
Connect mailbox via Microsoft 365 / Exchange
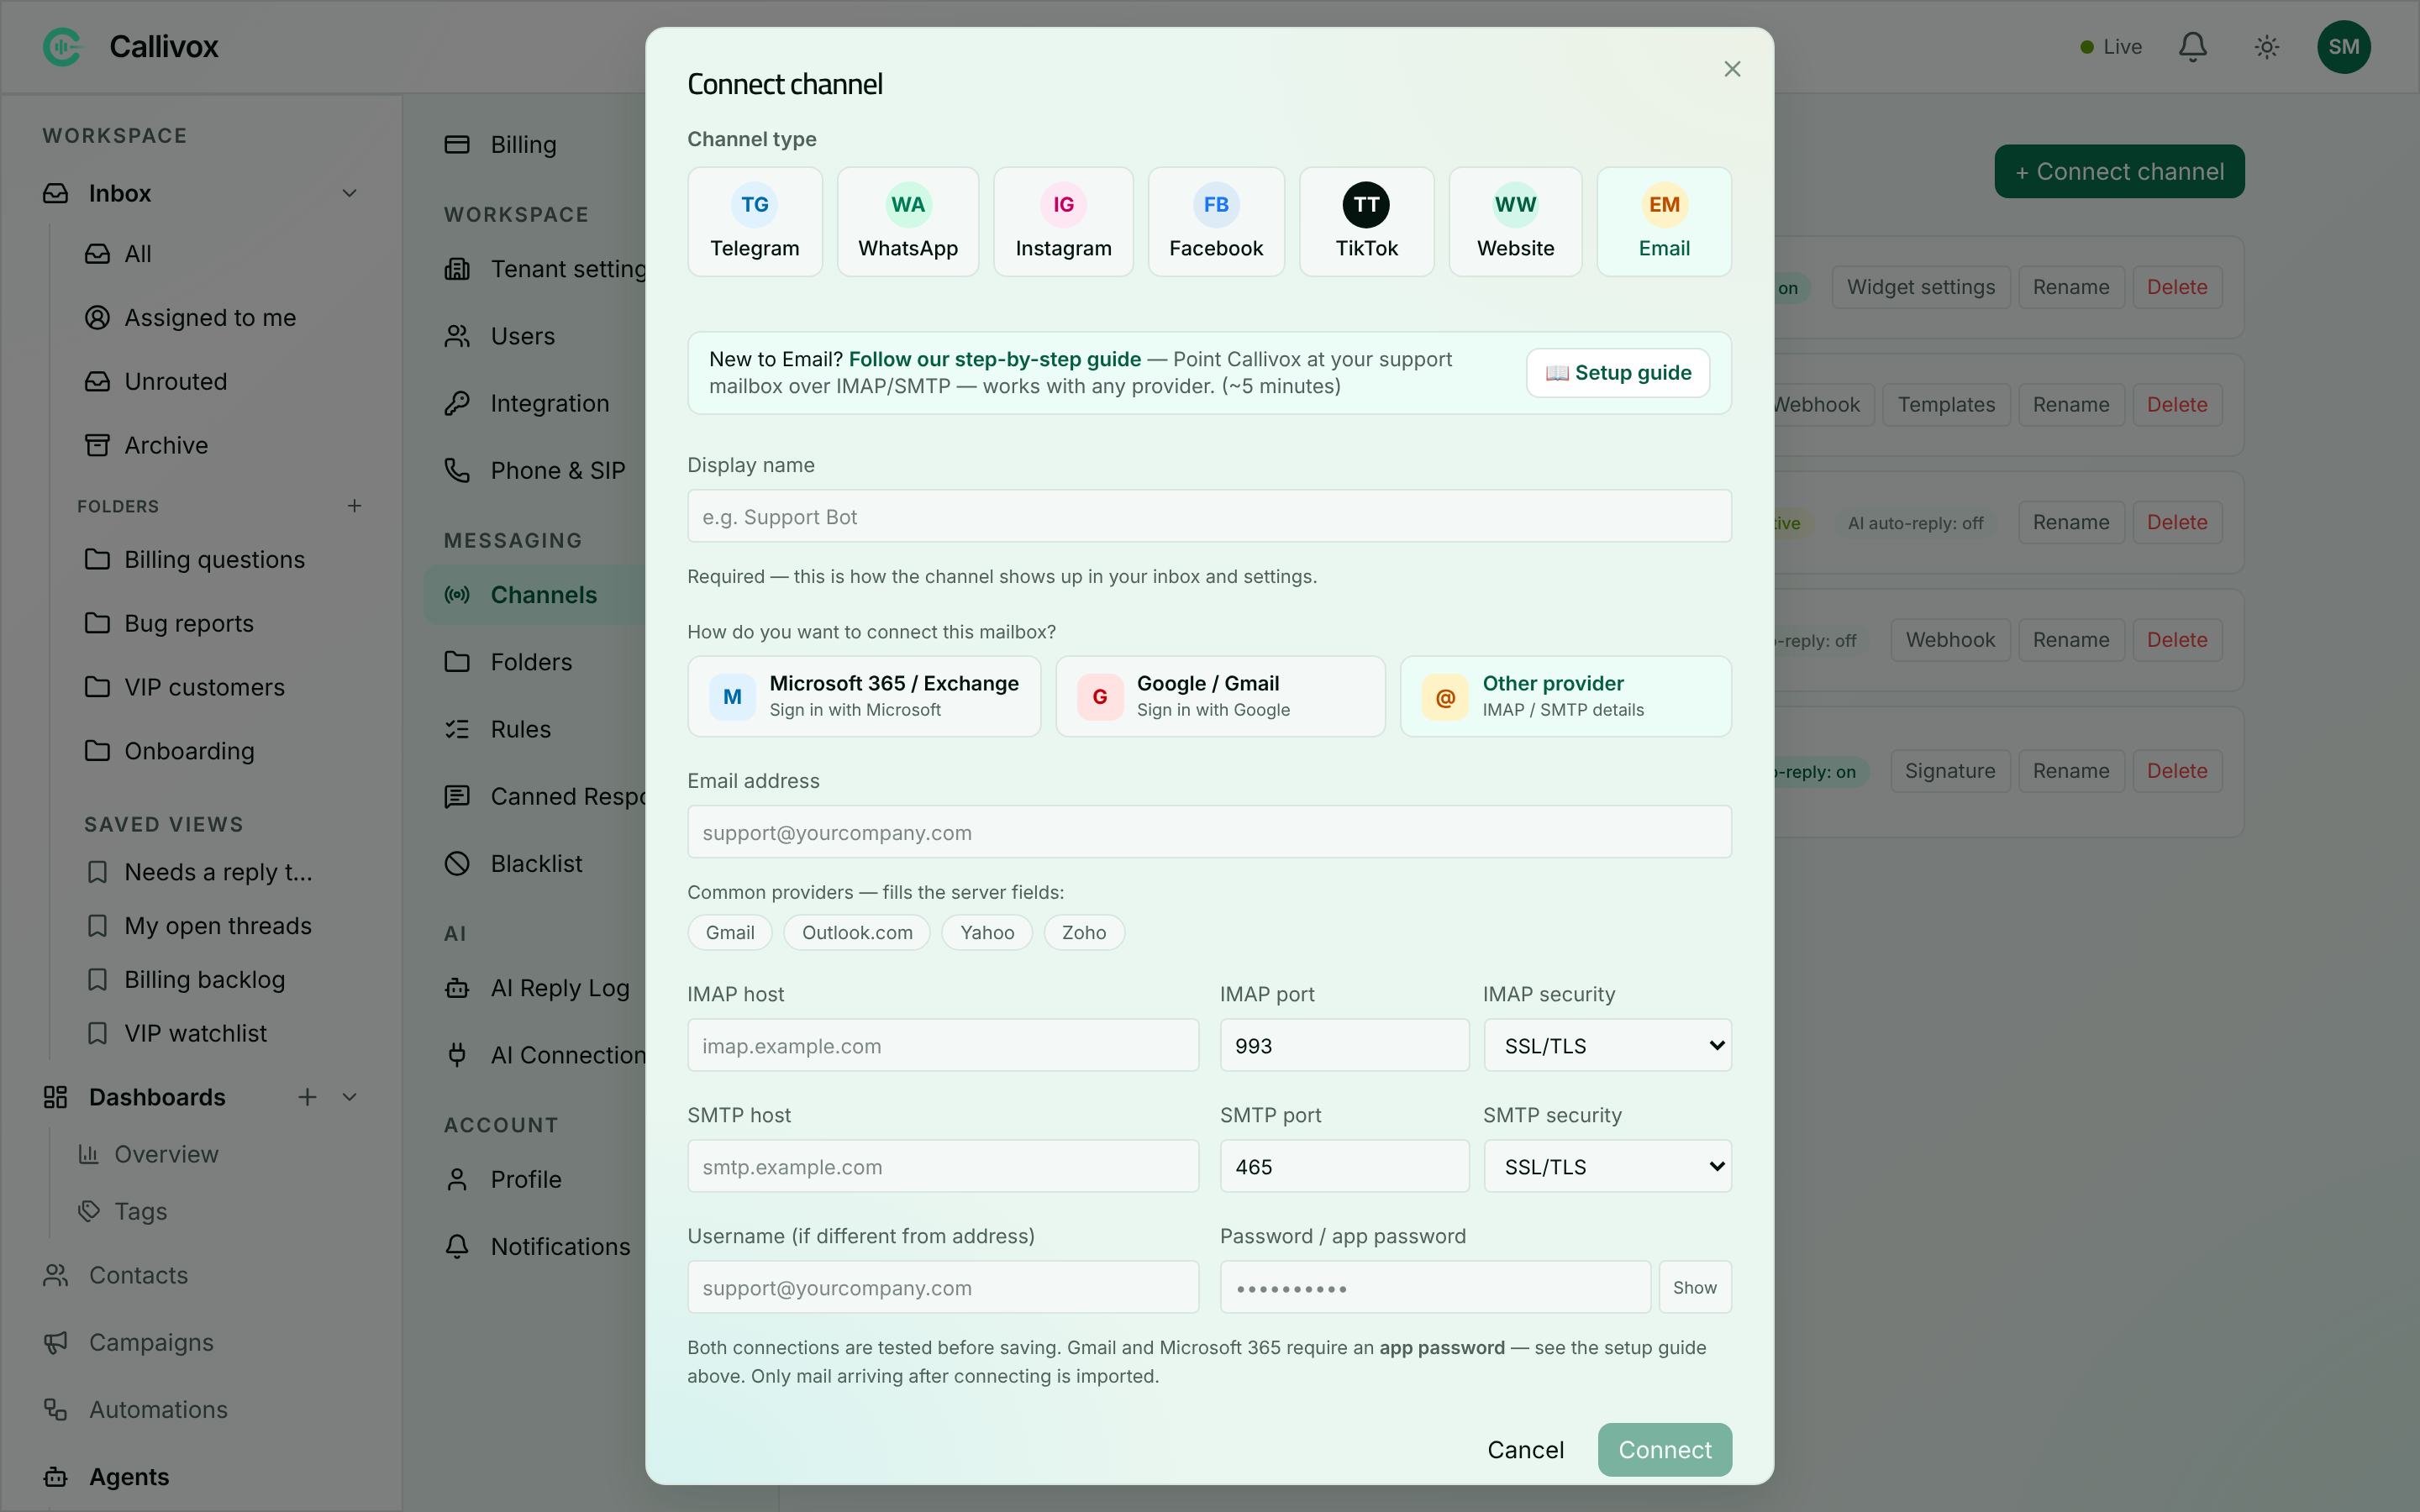click(x=864, y=696)
